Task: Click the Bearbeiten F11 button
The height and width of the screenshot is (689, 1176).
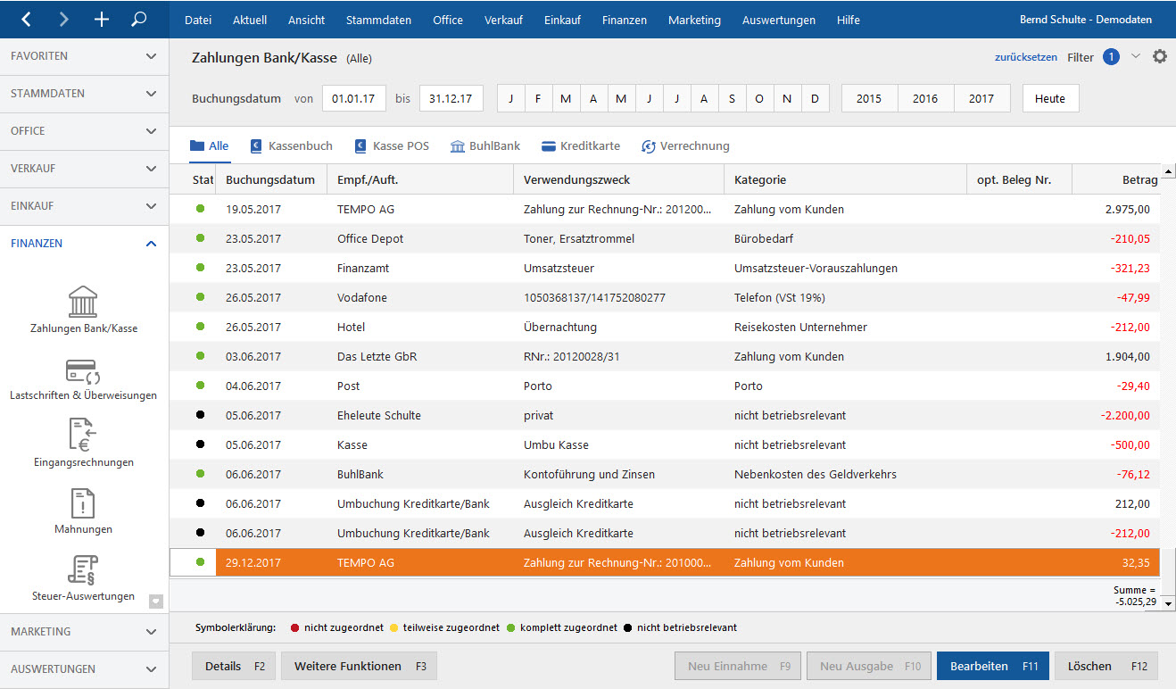Action: (x=993, y=666)
